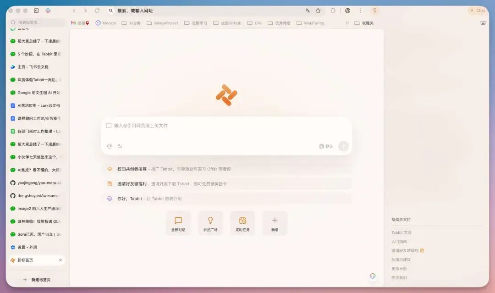Open suggestion 你好，Tabbit
This screenshot has height=293, width=495.
tap(226, 199)
